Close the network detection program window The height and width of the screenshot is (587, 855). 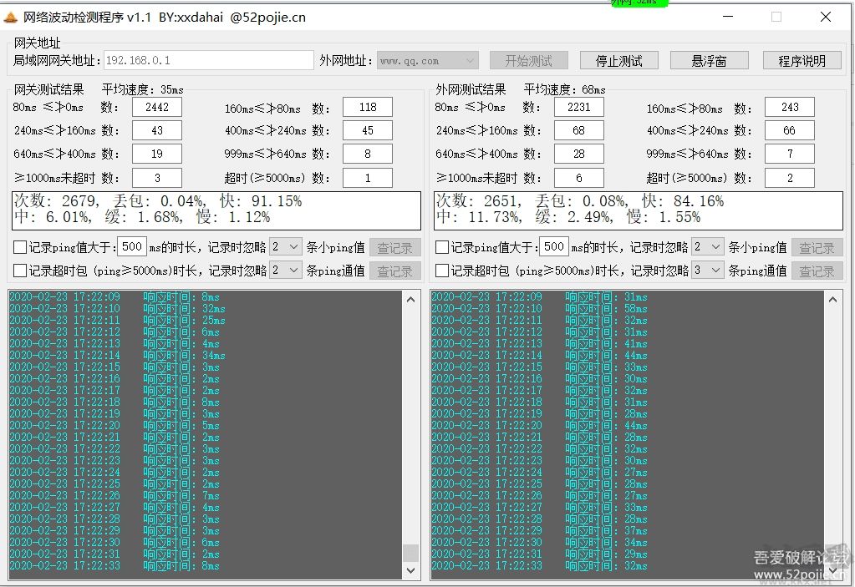tap(825, 18)
